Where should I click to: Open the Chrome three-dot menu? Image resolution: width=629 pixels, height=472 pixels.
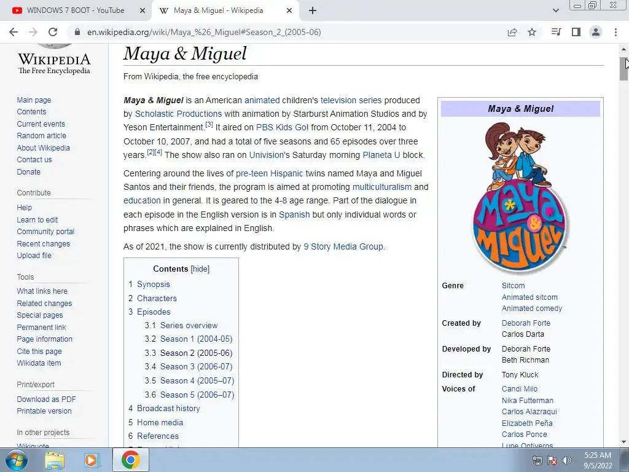tap(615, 32)
